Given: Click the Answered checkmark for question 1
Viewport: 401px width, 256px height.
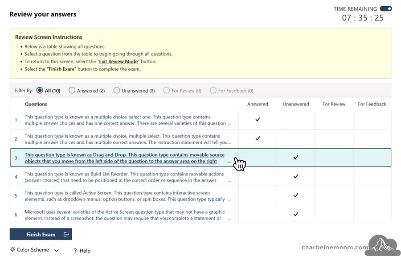Looking at the screenshot, I should click(258, 119).
